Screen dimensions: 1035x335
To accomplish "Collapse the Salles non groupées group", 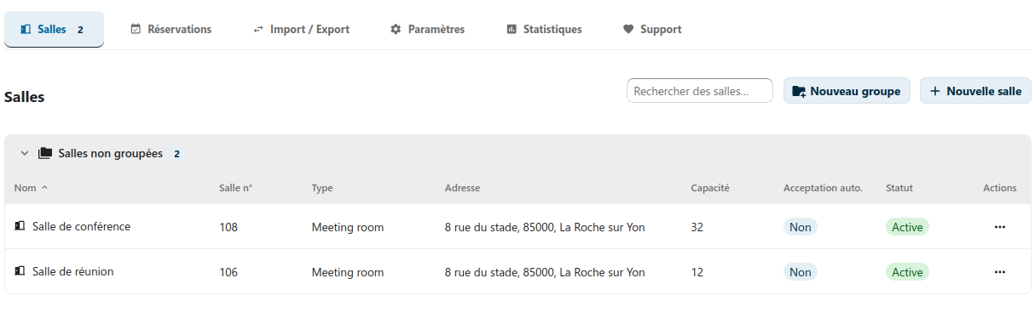I will pos(25,154).
